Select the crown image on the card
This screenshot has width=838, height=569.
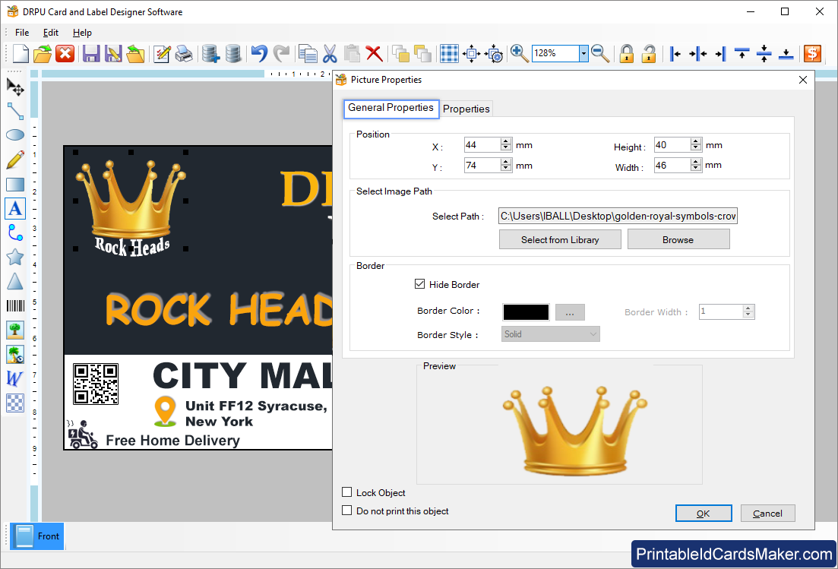pyautogui.click(x=131, y=201)
